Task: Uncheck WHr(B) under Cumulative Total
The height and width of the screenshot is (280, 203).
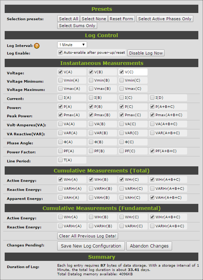Action: click(x=91, y=179)
